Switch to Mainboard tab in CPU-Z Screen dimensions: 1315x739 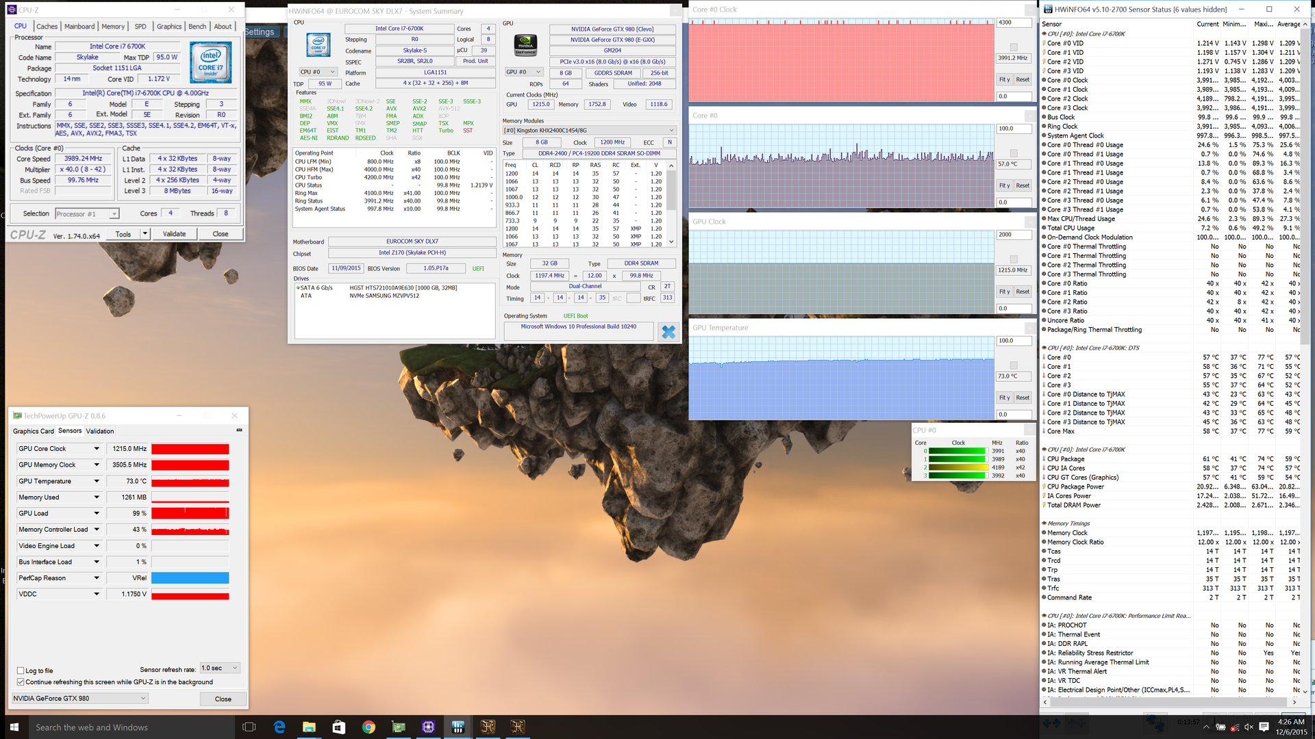tap(79, 27)
